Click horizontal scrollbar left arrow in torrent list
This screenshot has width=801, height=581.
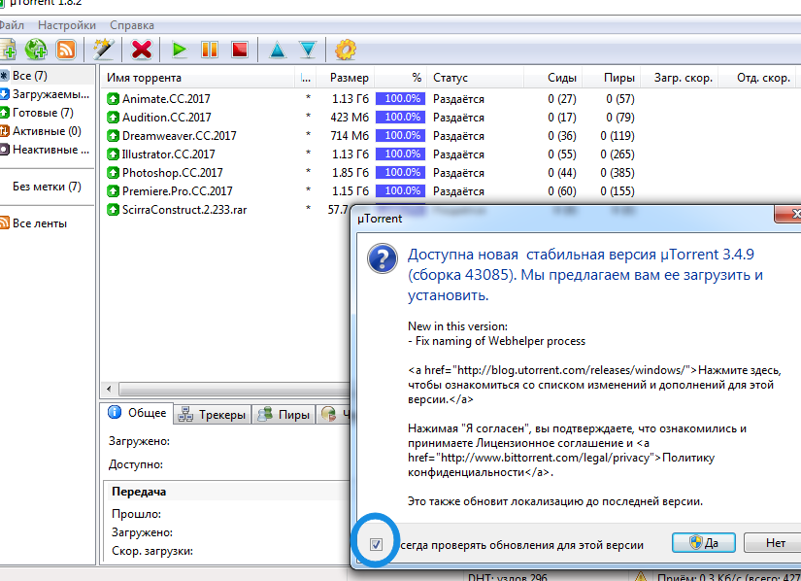[x=109, y=389]
